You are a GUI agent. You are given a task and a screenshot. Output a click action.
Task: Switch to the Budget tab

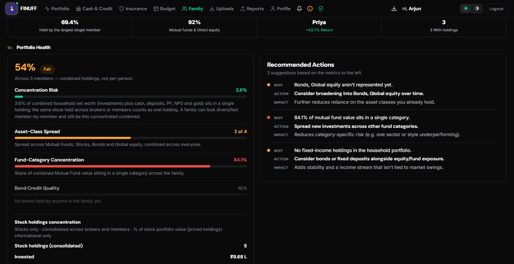[164, 9]
